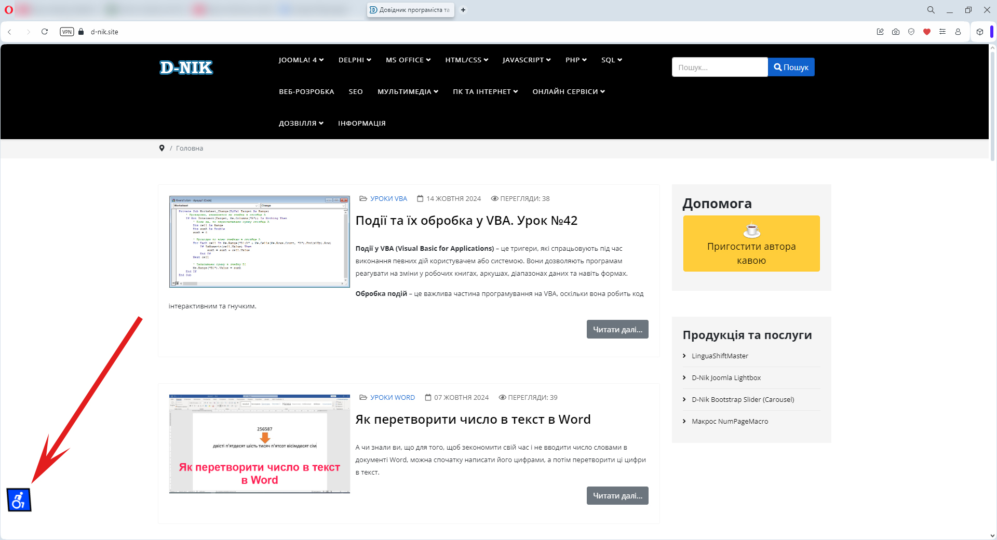
Task: Click the eye icon by ПЕРЕГЛЯДИ: 39
Action: click(x=502, y=397)
